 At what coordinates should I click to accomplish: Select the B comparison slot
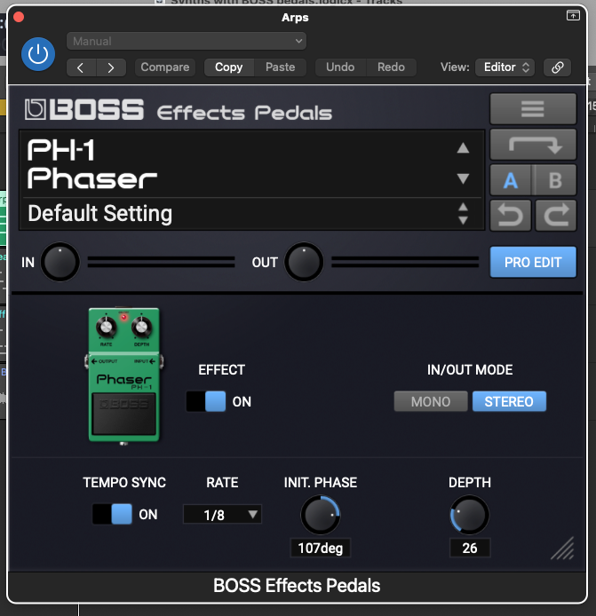pyautogui.click(x=555, y=180)
